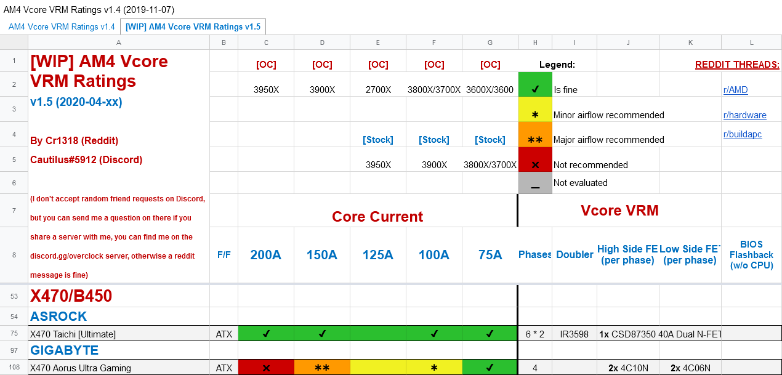Click the 150A core current header cell

[322, 255]
